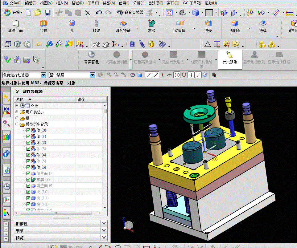
Task: Toggle checkbox for 偏置面 (7)
Action: (x=28, y=173)
